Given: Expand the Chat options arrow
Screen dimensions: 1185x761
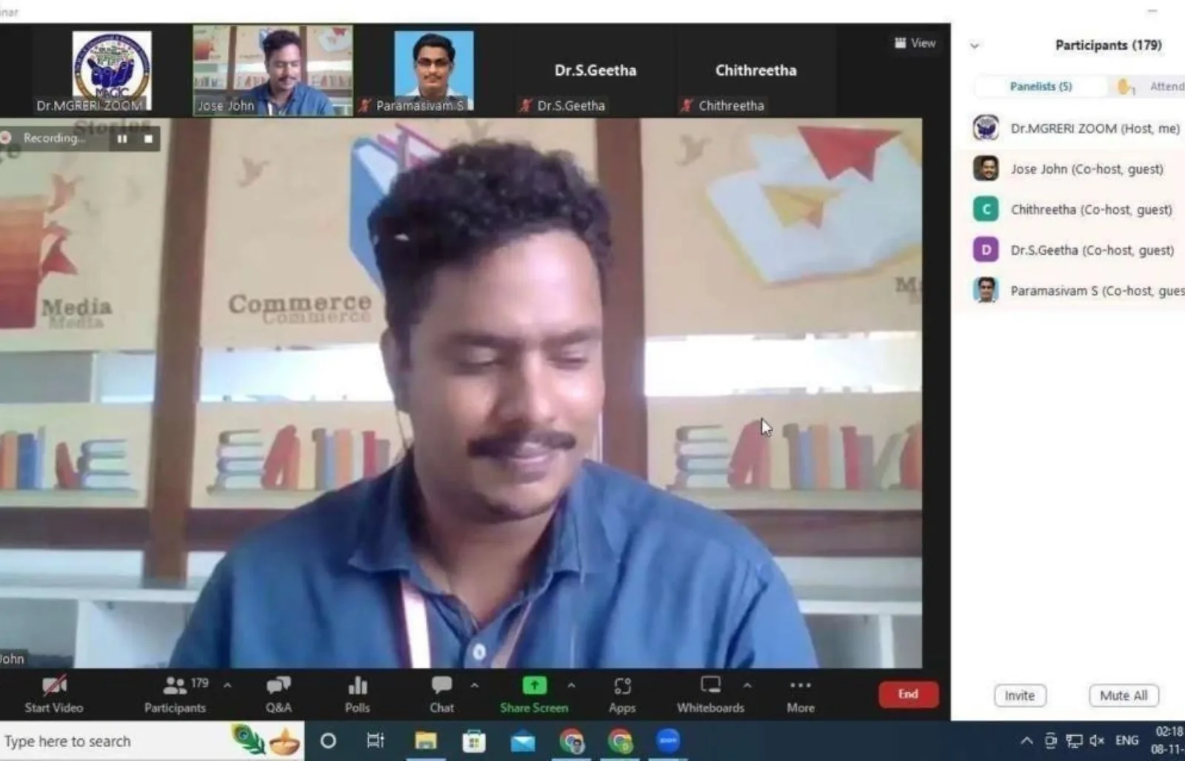Looking at the screenshot, I should [x=475, y=685].
